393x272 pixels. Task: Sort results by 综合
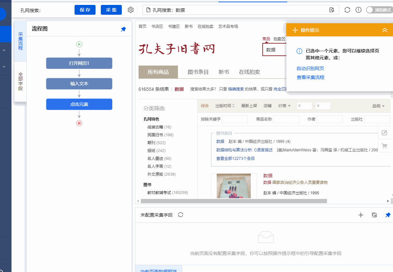pos(205,106)
